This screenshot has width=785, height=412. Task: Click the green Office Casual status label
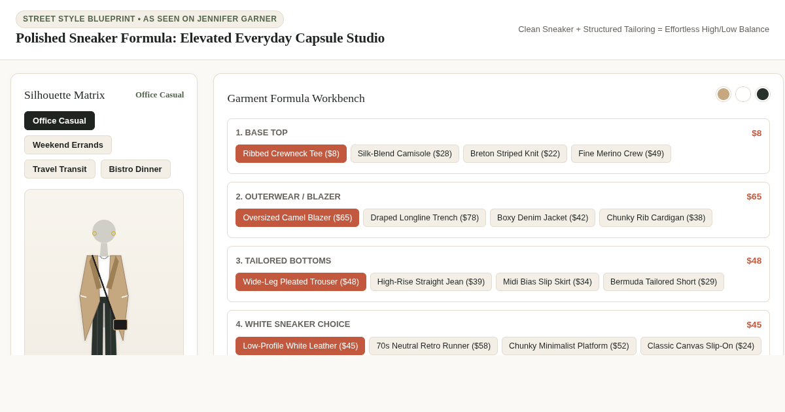click(160, 95)
